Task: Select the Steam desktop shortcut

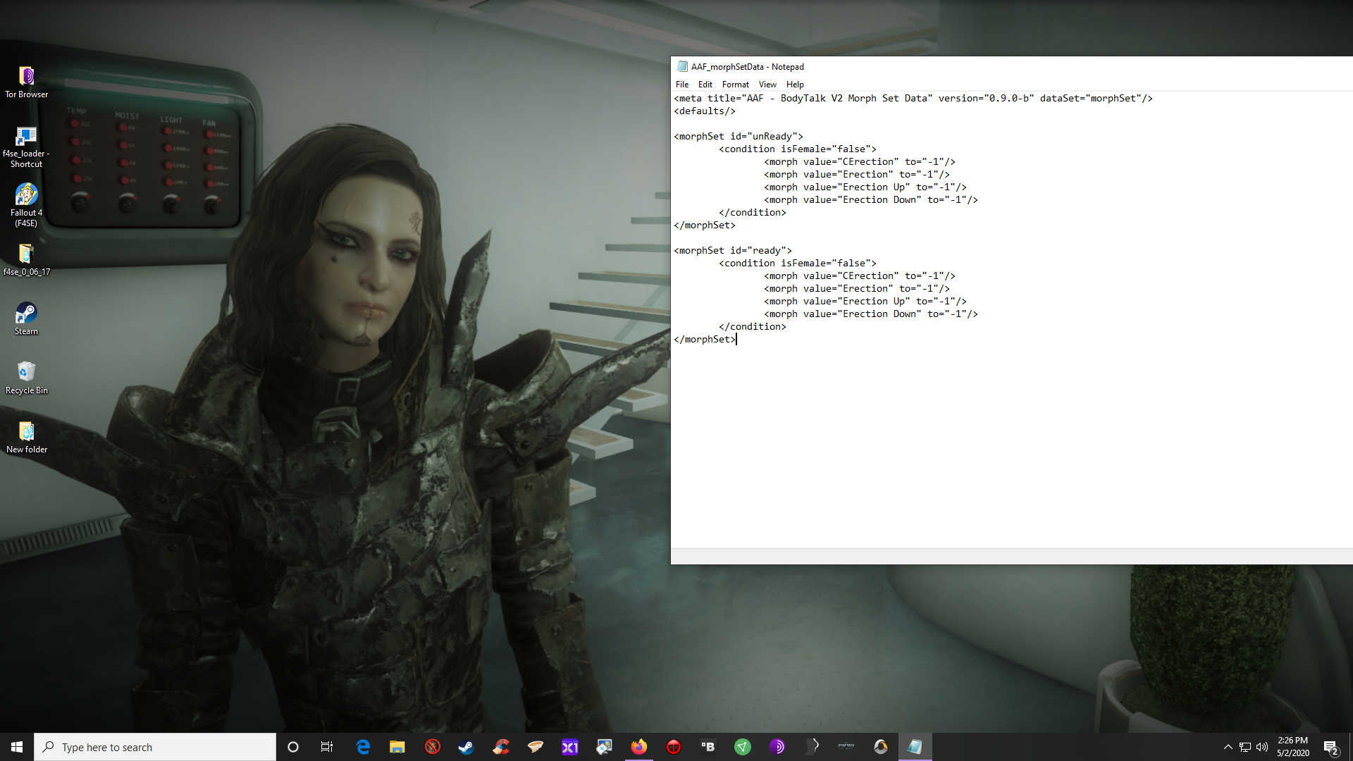Action: (26, 318)
